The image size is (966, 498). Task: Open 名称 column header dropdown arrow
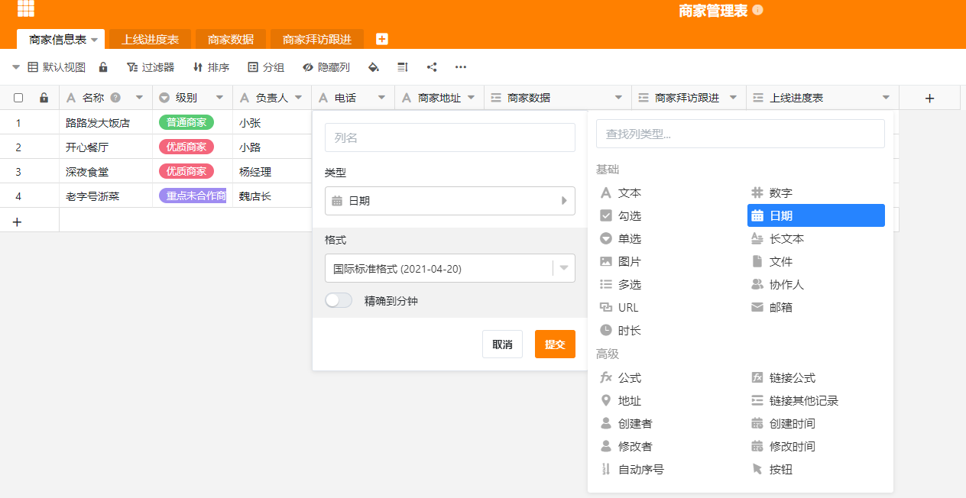[139, 98]
